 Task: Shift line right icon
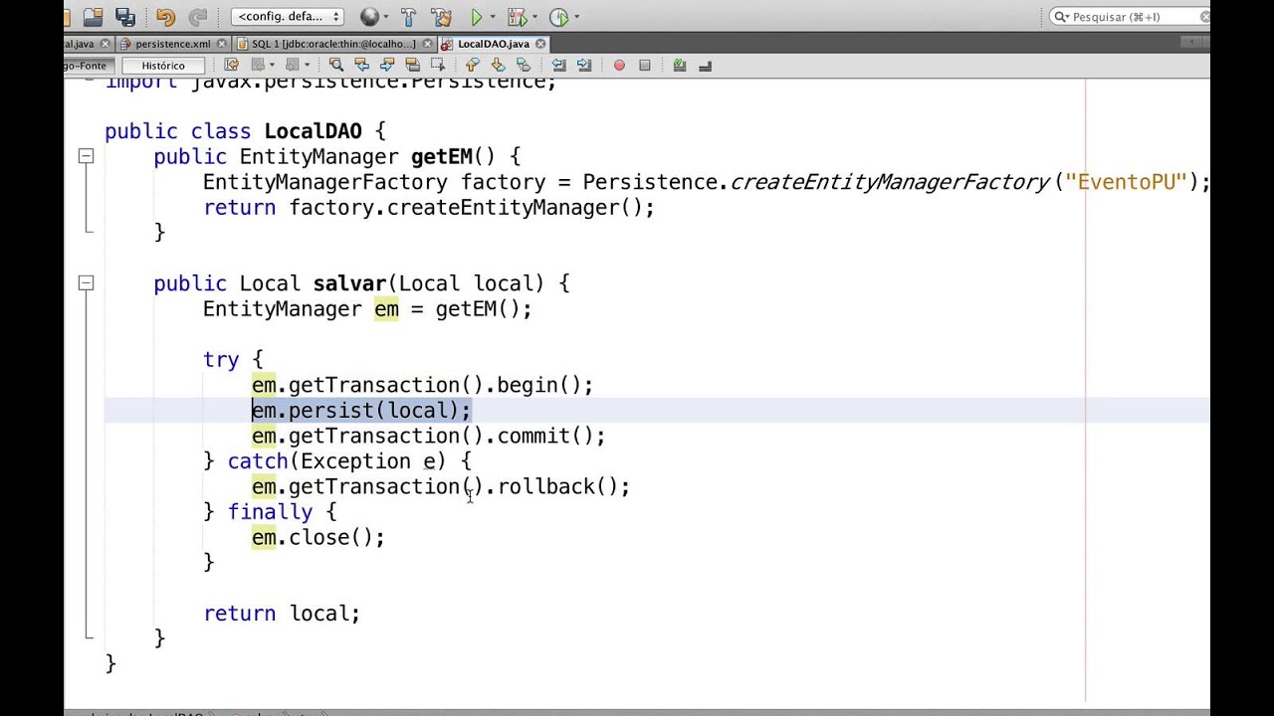tap(583, 66)
